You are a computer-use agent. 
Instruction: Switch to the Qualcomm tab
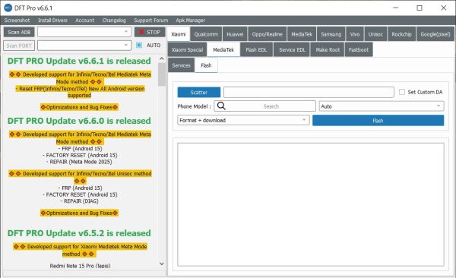point(206,34)
